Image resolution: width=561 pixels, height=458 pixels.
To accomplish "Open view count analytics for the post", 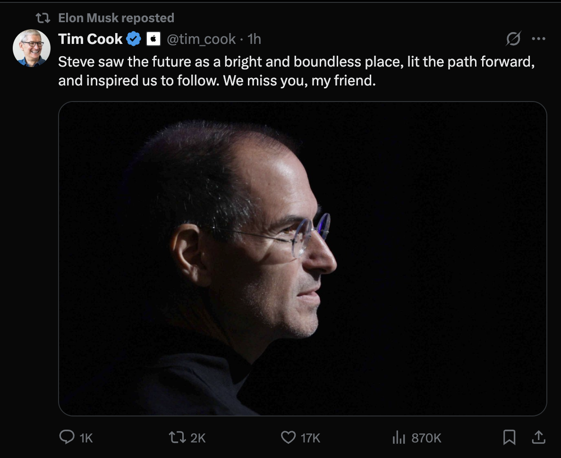I will (398, 438).
